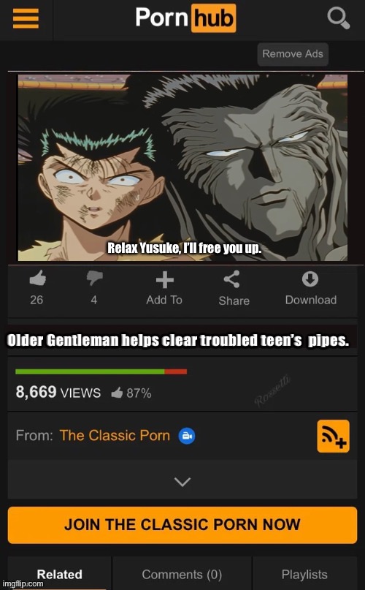Image resolution: width=365 pixels, height=590 pixels.
Task: Go to the homepage via the site logo
Action: click(185, 18)
